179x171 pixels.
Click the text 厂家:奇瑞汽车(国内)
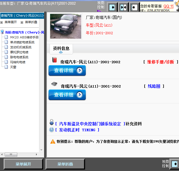[104, 17]
